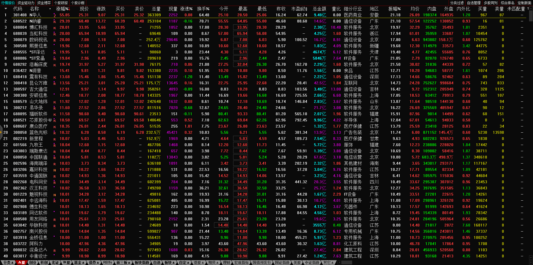Click the left-edge panel expand handle

click(1, 138)
